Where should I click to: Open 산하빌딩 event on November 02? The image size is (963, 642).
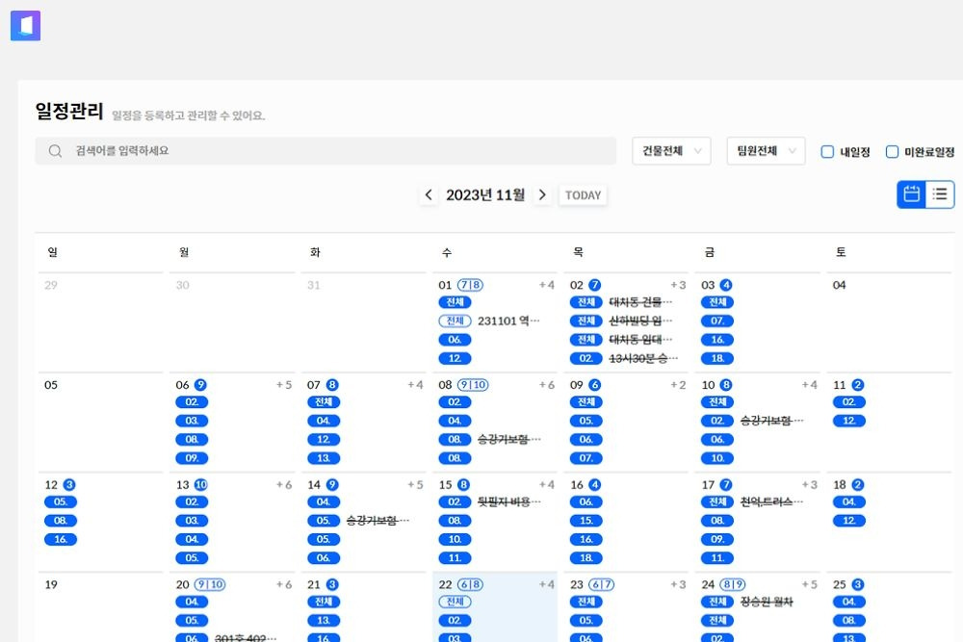point(640,321)
